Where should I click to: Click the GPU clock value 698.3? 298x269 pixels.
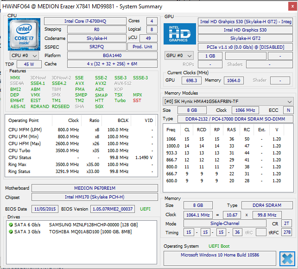point(191,81)
